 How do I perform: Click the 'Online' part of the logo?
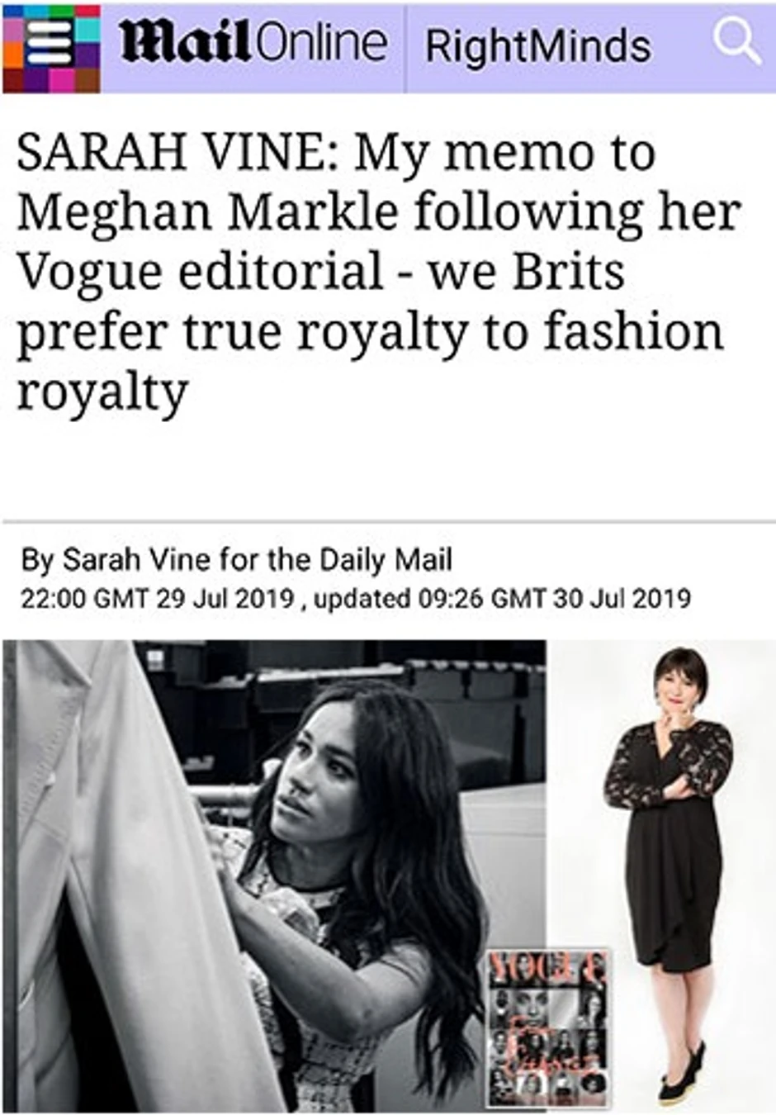point(321,43)
